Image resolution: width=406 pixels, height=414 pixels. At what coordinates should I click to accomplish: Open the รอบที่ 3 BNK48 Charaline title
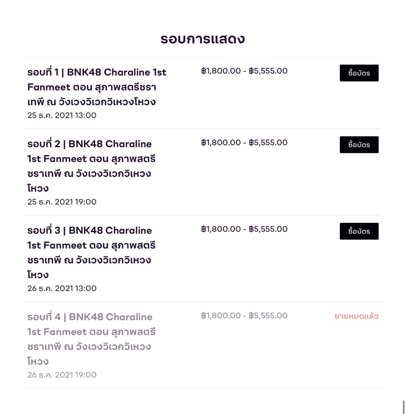(x=92, y=253)
